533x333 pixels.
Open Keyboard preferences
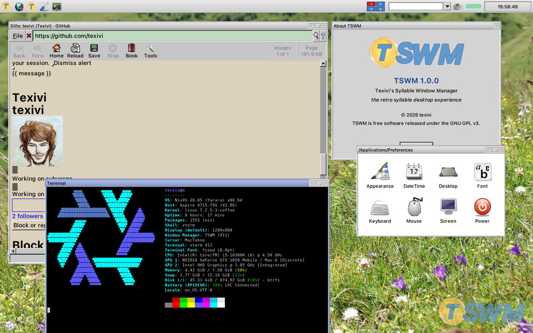coord(380,210)
